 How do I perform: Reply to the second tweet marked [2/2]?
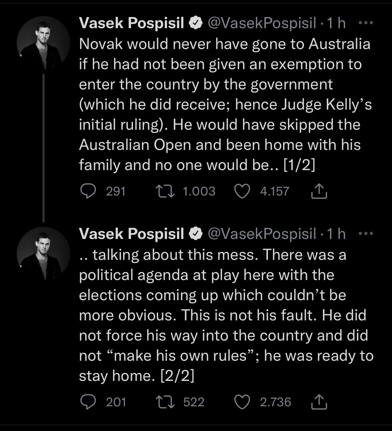pos(88,402)
